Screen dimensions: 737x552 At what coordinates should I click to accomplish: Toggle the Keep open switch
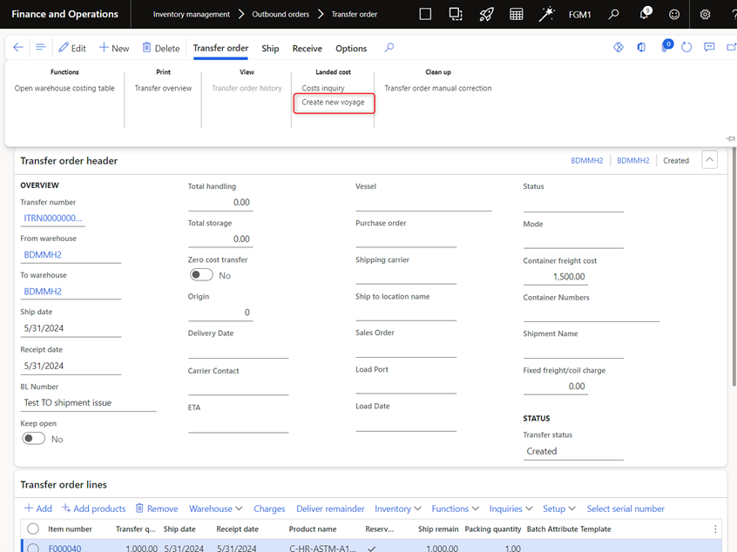point(34,439)
